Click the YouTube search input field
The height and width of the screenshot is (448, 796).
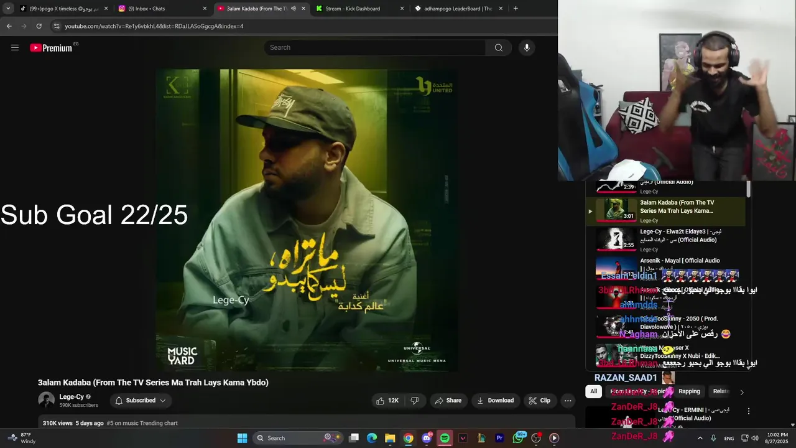pos(375,48)
